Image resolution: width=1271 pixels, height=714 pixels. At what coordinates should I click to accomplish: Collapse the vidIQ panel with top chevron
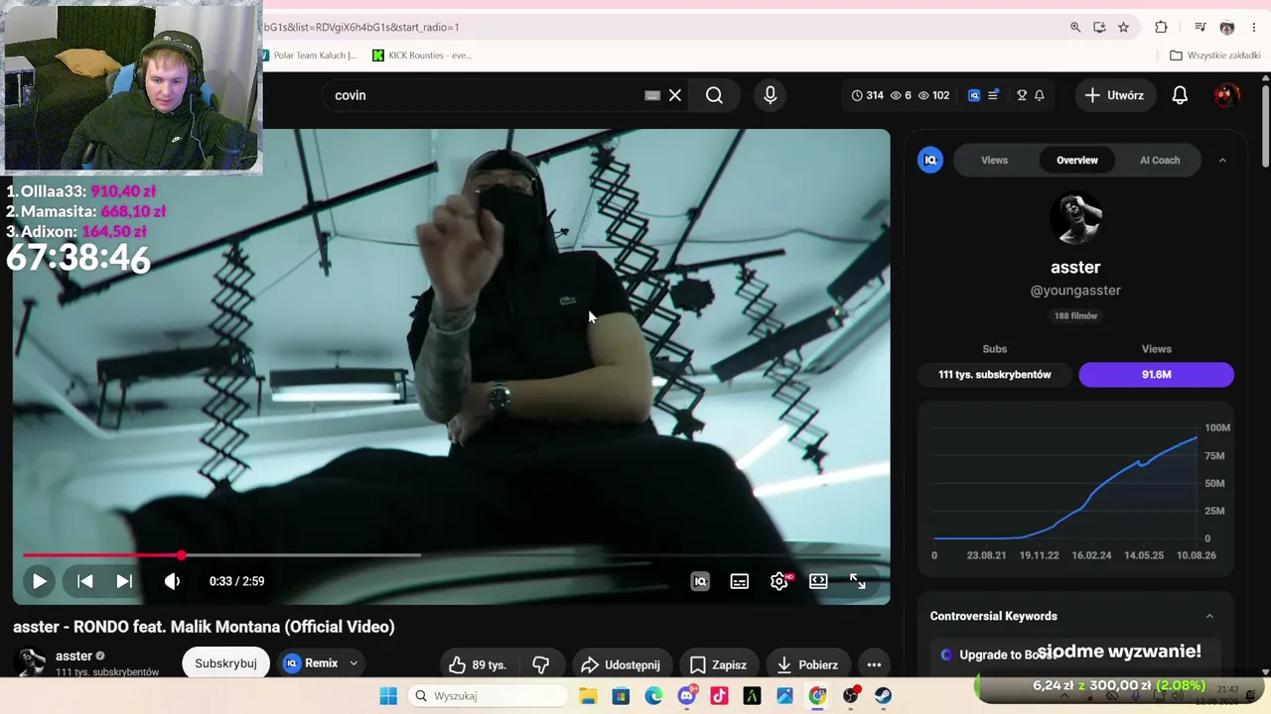click(1222, 161)
